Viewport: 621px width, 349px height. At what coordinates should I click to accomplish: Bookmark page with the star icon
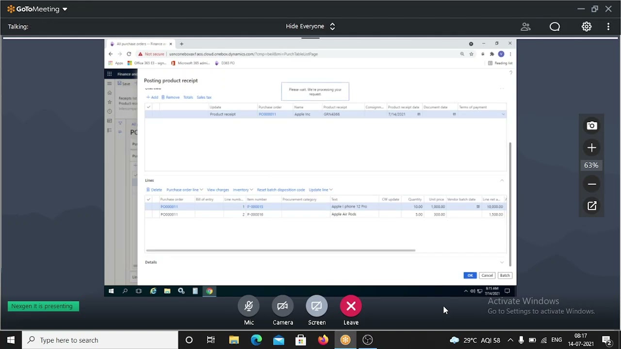[471, 54]
